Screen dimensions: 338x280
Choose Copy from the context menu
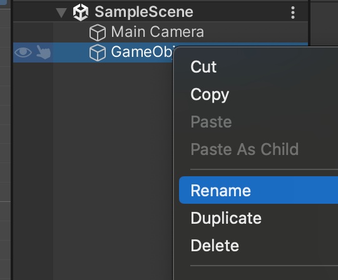210,94
